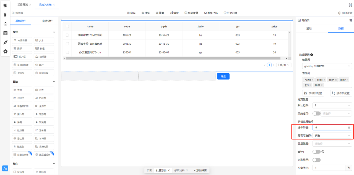This screenshot has height=175, width=354.
Task: Check the row checkbox for 办公室四方灯64cm
Action: point(67,52)
